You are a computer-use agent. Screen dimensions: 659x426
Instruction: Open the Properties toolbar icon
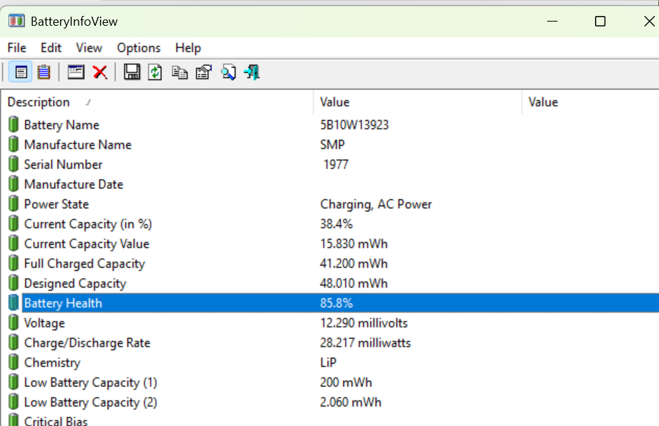(x=76, y=72)
